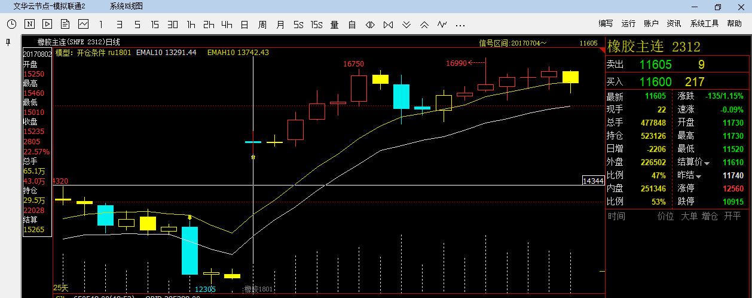Open the clock time-sharing chart icon
Image resolution: width=752 pixels, height=298 pixels.
pyautogui.click(x=12, y=25)
